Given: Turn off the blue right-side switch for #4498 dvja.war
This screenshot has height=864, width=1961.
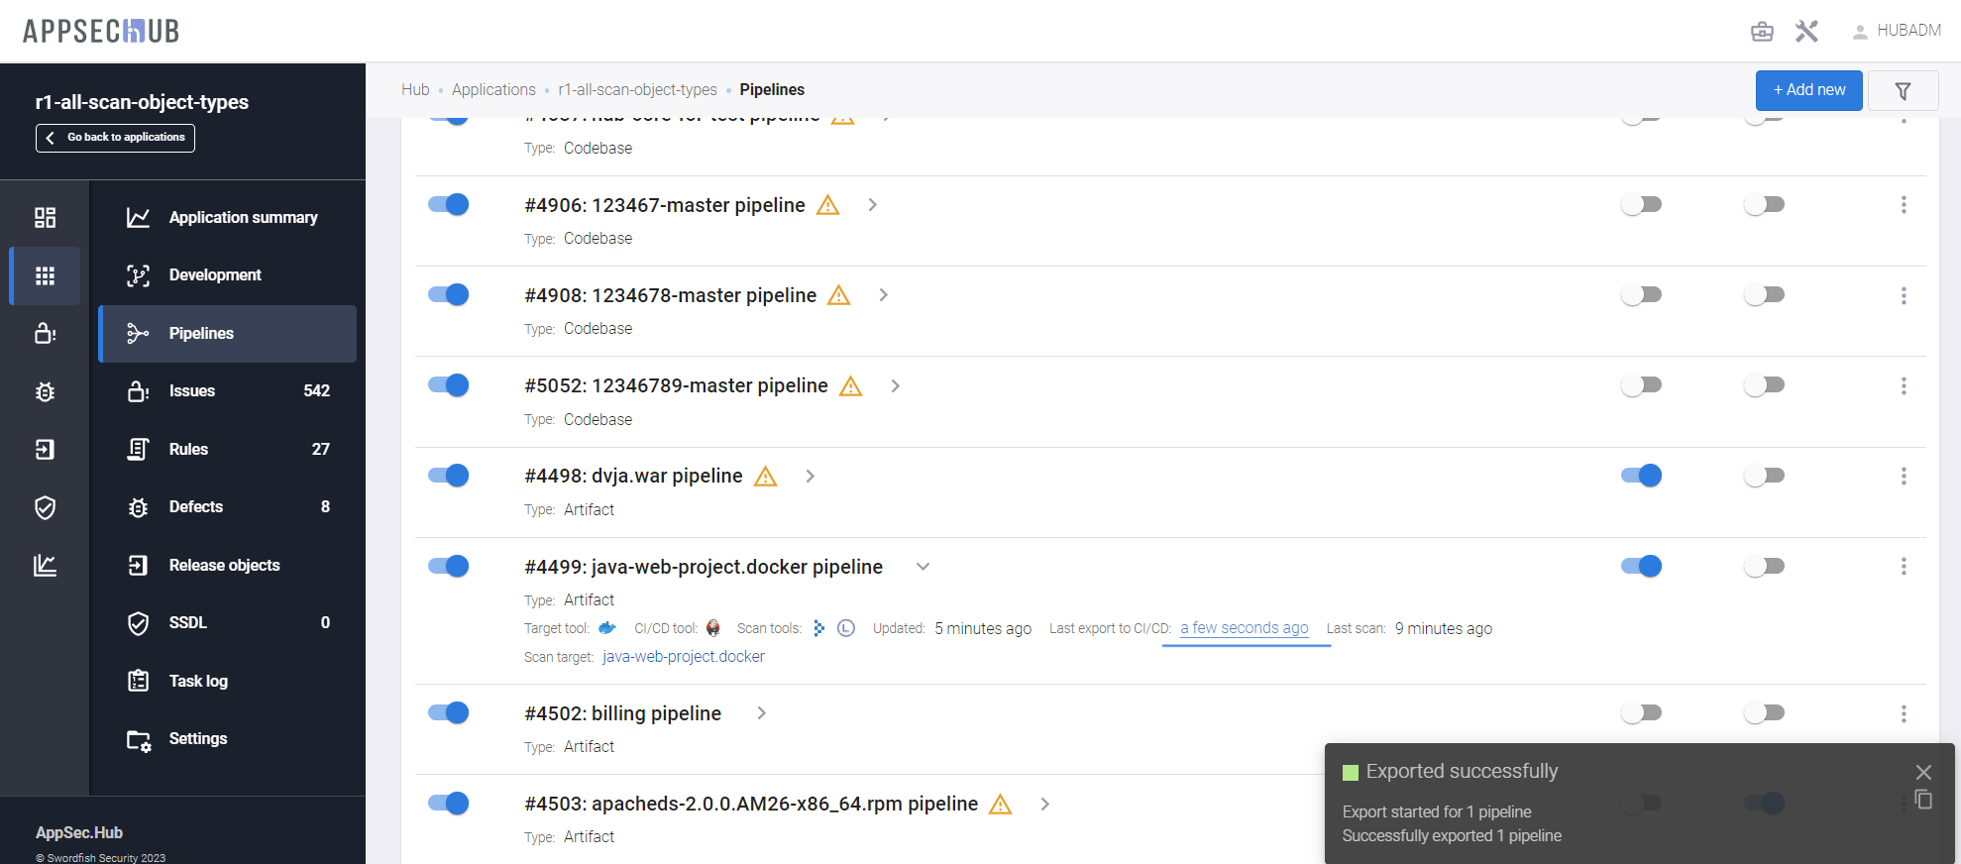Looking at the screenshot, I should tap(1641, 476).
